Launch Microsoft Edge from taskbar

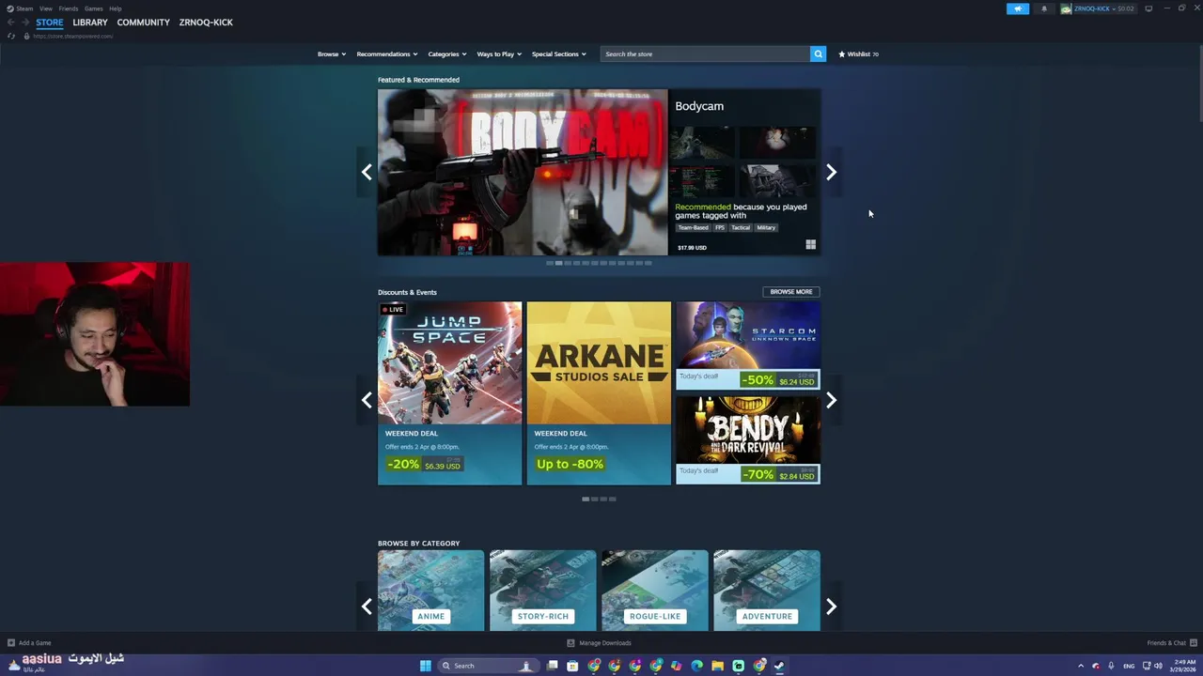click(x=696, y=666)
